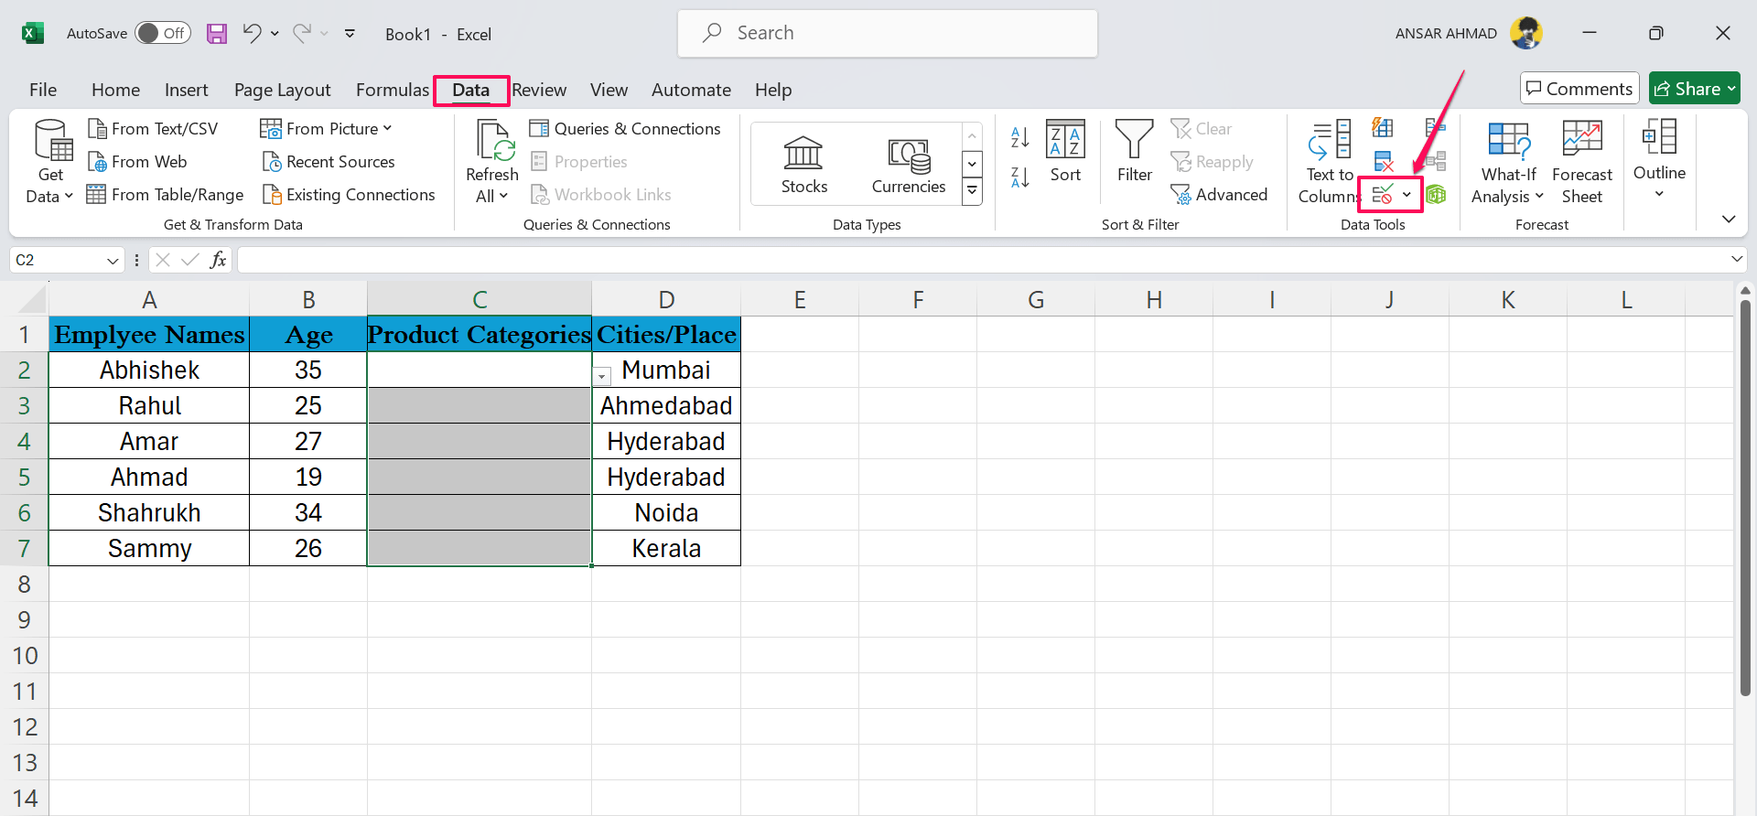The width and height of the screenshot is (1757, 816).
Task: Click From Web data source
Action: click(x=137, y=162)
